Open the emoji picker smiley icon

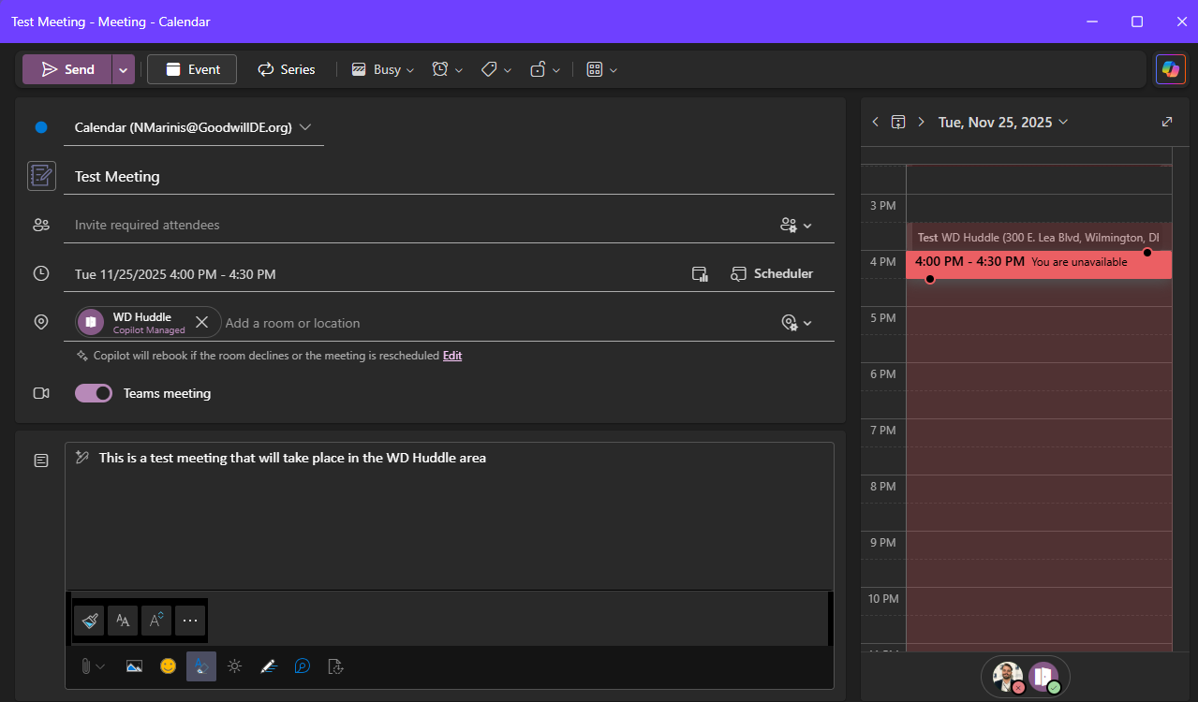(168, 666)
